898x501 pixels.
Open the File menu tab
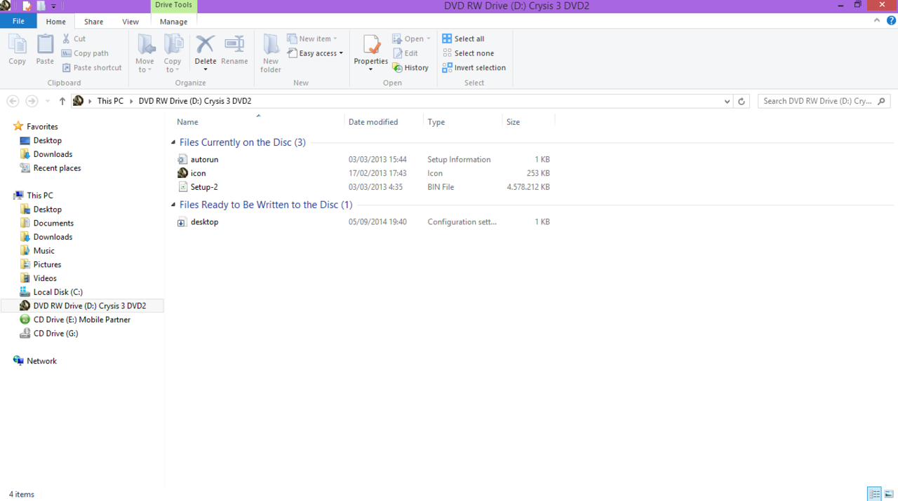coord(18,21)
